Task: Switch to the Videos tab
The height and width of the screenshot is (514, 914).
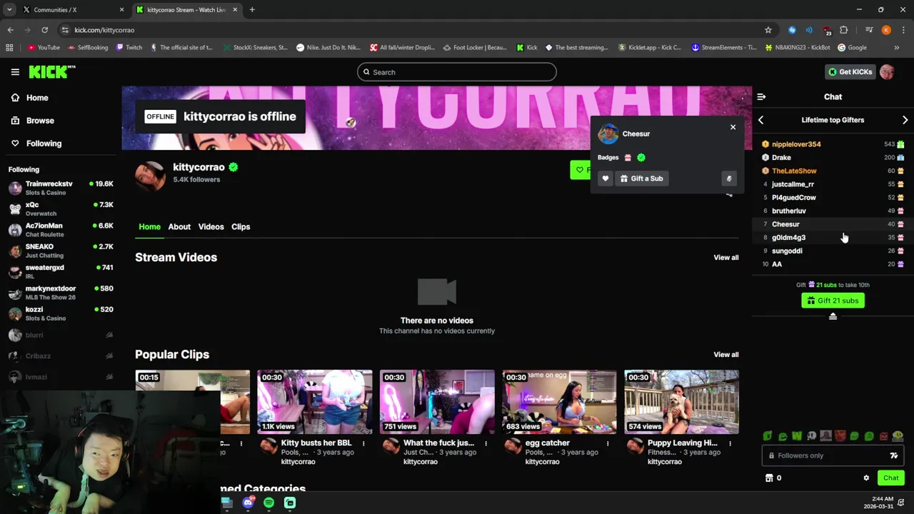Action: pos(211,226)
